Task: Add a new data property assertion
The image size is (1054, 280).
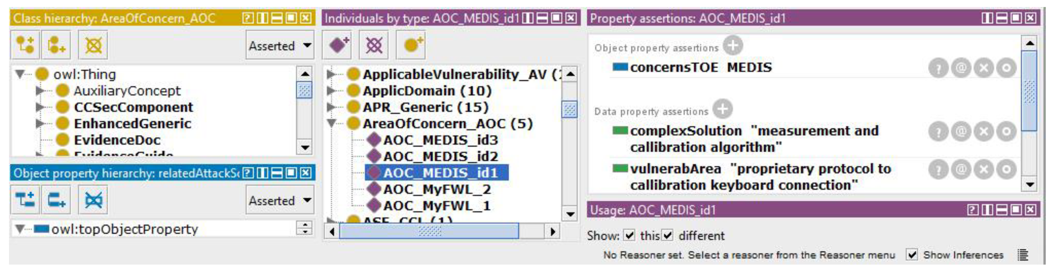Action: (x=722, y=109)
